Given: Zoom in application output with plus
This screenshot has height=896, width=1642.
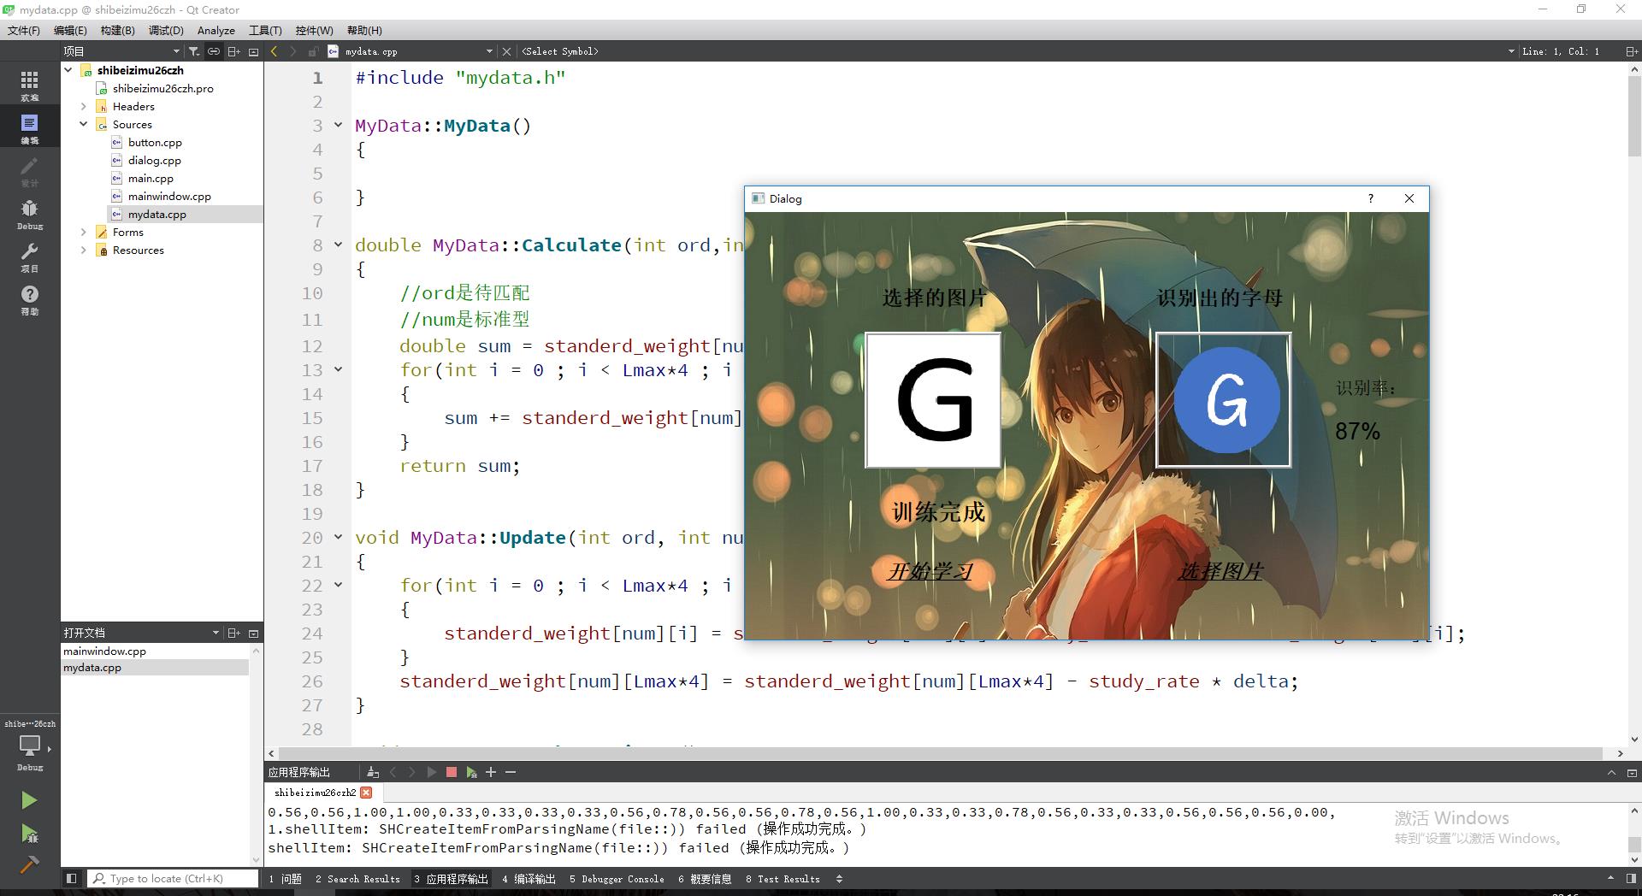Looking at the screenshot, I should click(x=491, y=772).
